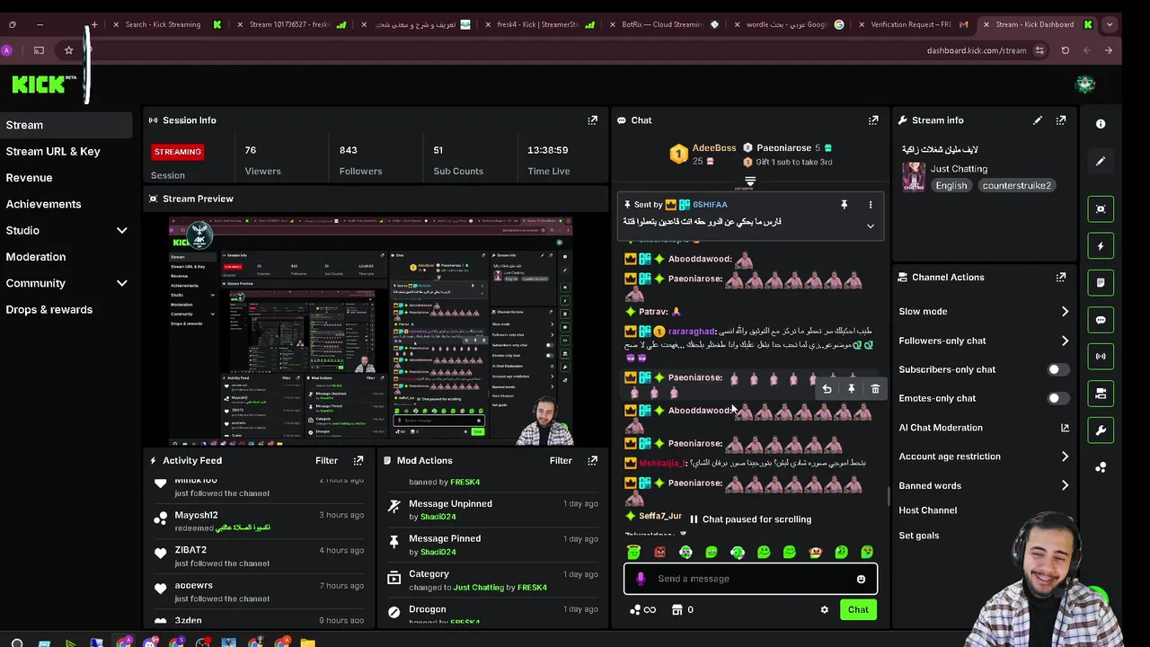Pop out the Session Info panel

click(592, 120)
